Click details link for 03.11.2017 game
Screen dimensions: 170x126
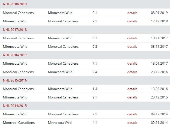pyautogui.click(x=132, y=47)
